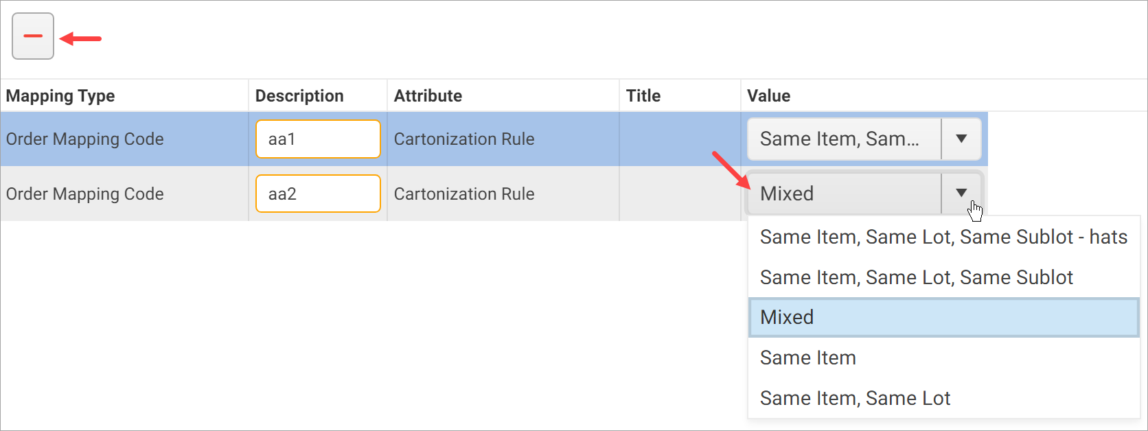Click the minus button to remove a row

coord(32,35)
